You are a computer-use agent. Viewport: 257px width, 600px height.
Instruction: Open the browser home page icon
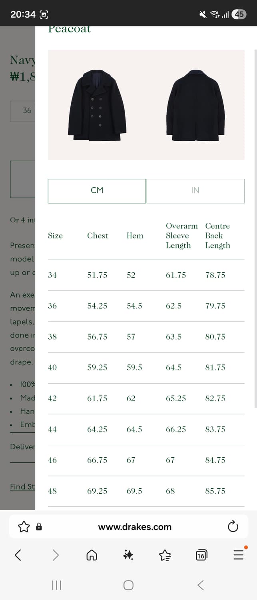pos(92,555)
